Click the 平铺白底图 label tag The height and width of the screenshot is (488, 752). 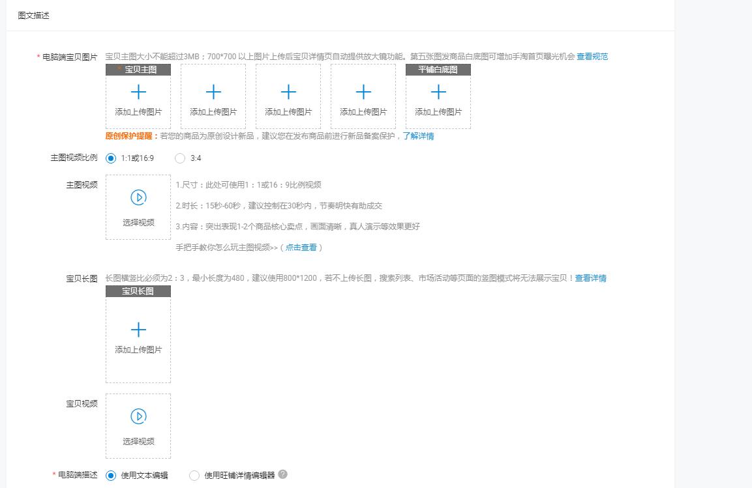click(x=438, y=69)
